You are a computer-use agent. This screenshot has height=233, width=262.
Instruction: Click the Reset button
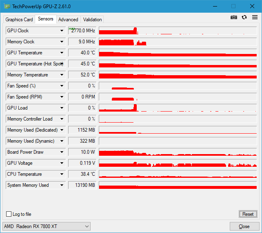pyautogui.click(x=248, y=214)
